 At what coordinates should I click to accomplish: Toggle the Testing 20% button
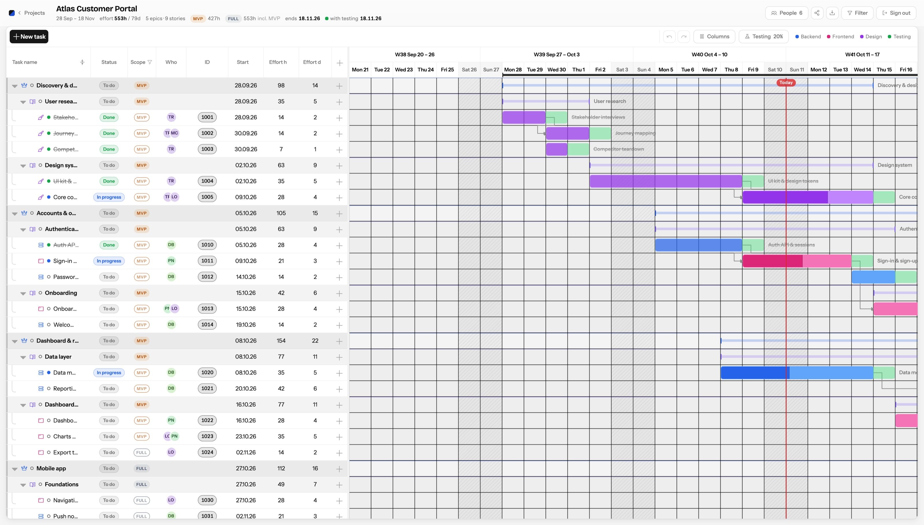763,36
